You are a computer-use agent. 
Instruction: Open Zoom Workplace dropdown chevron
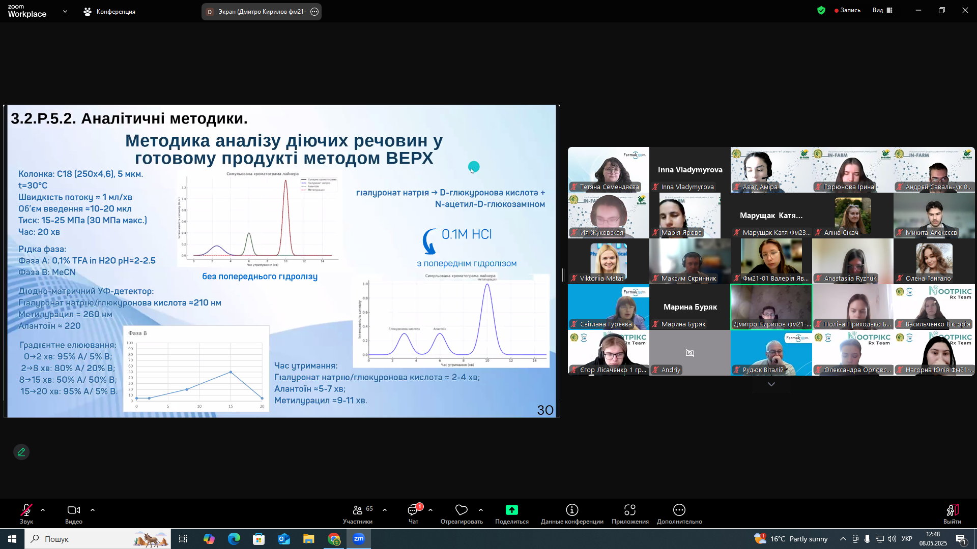[x=65, y=11]
